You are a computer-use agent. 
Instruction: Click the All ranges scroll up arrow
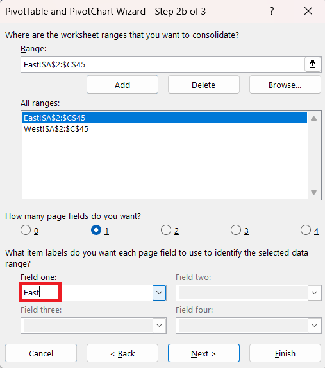click(x=313, y=119)
